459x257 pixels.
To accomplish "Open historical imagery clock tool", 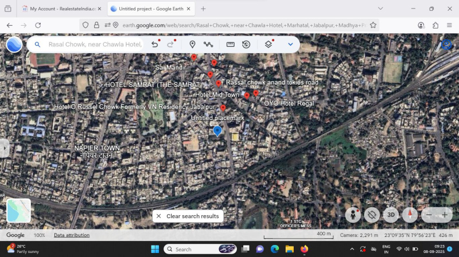I will coord(246,45).
